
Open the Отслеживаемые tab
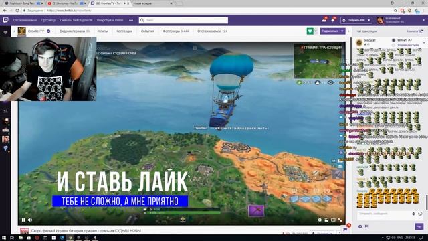pos(212,31)
